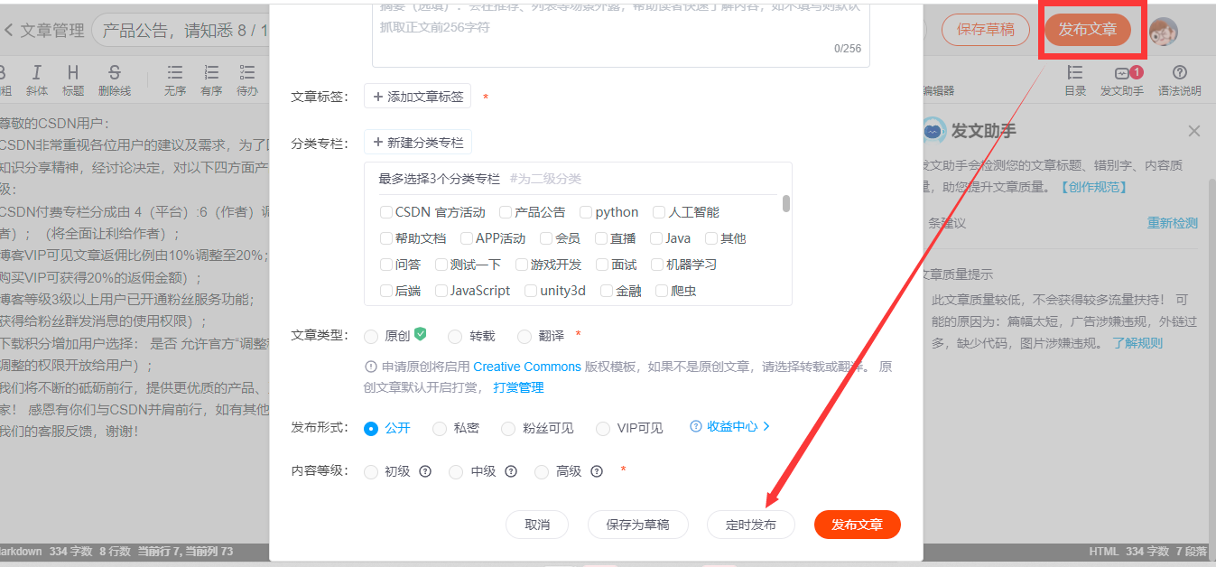Set content level to 中级
Image resolution: width=1216 pixels, height=567 pixels.
pos(456,471)
